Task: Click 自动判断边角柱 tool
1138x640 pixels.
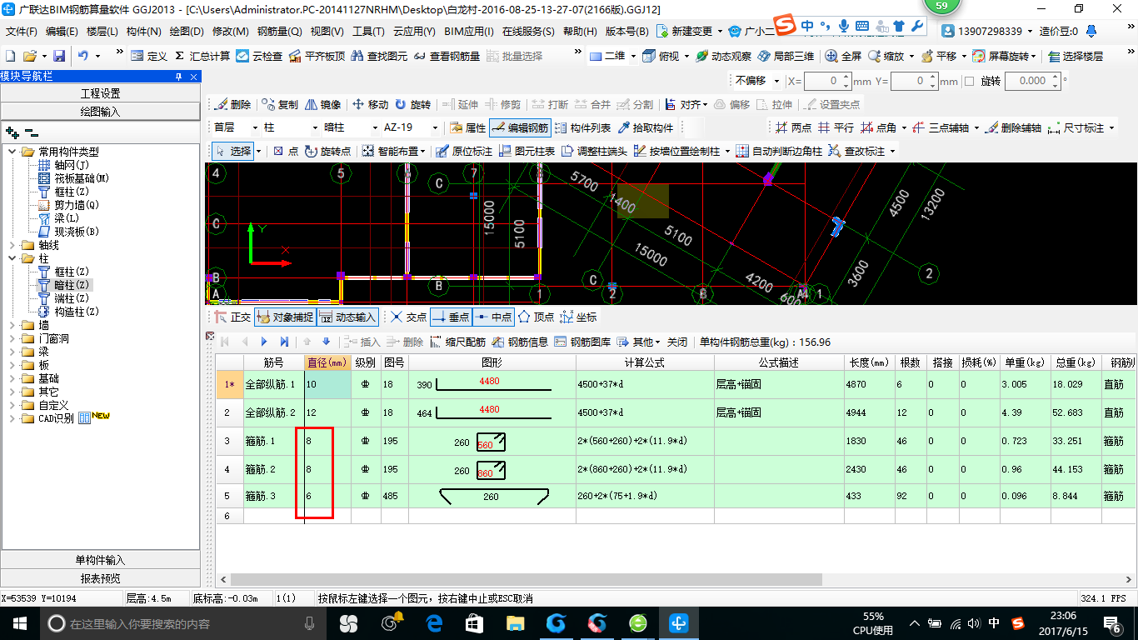Action: tap(778, 151)
